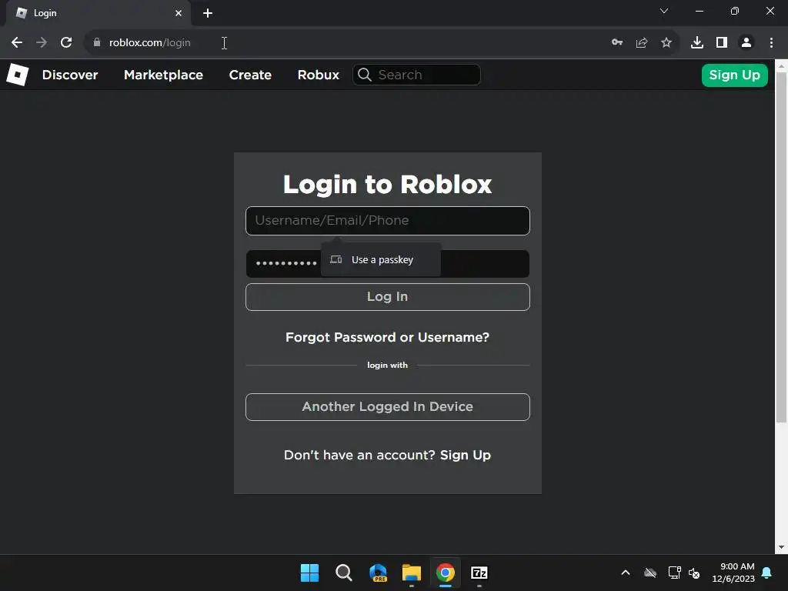788x591 pixels.
Task: Click the scrollbar down arrow
Action: 781,548
